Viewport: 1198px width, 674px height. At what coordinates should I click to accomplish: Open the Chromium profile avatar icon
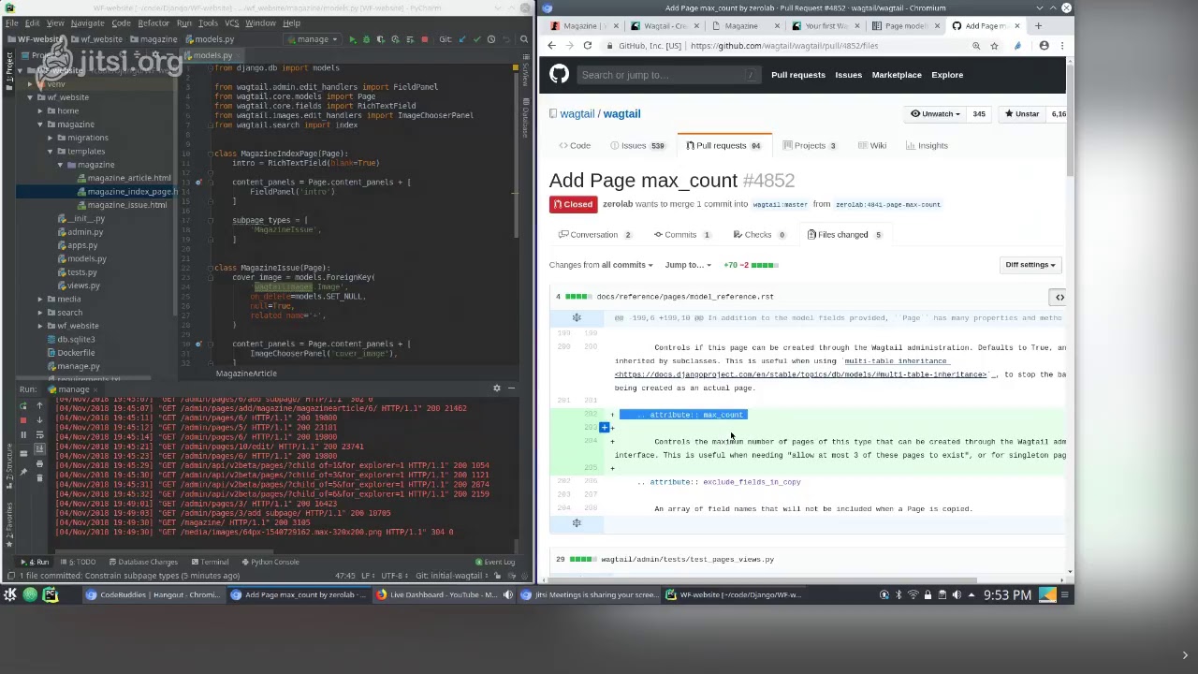click(x=1045, y=46)
